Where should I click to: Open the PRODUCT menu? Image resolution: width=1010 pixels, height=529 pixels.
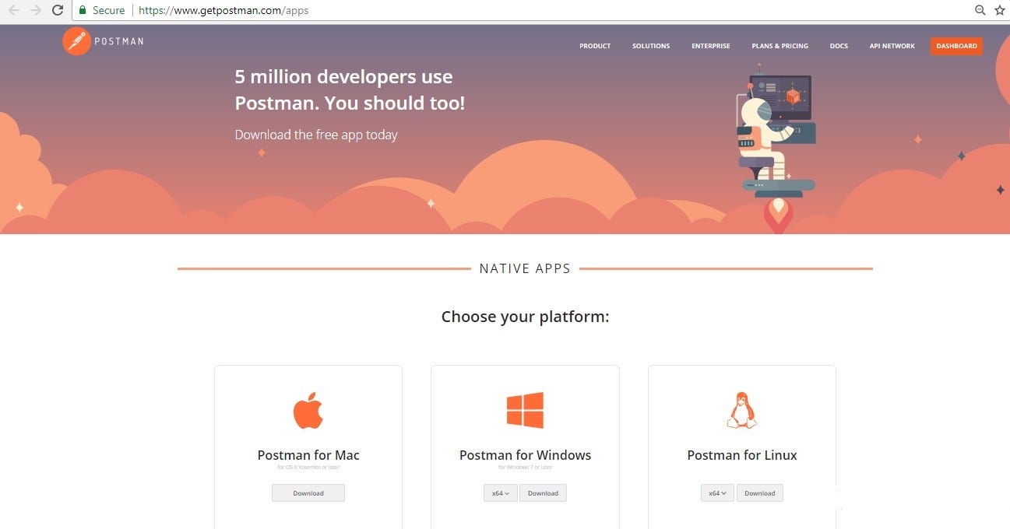[x=595, y=46]
